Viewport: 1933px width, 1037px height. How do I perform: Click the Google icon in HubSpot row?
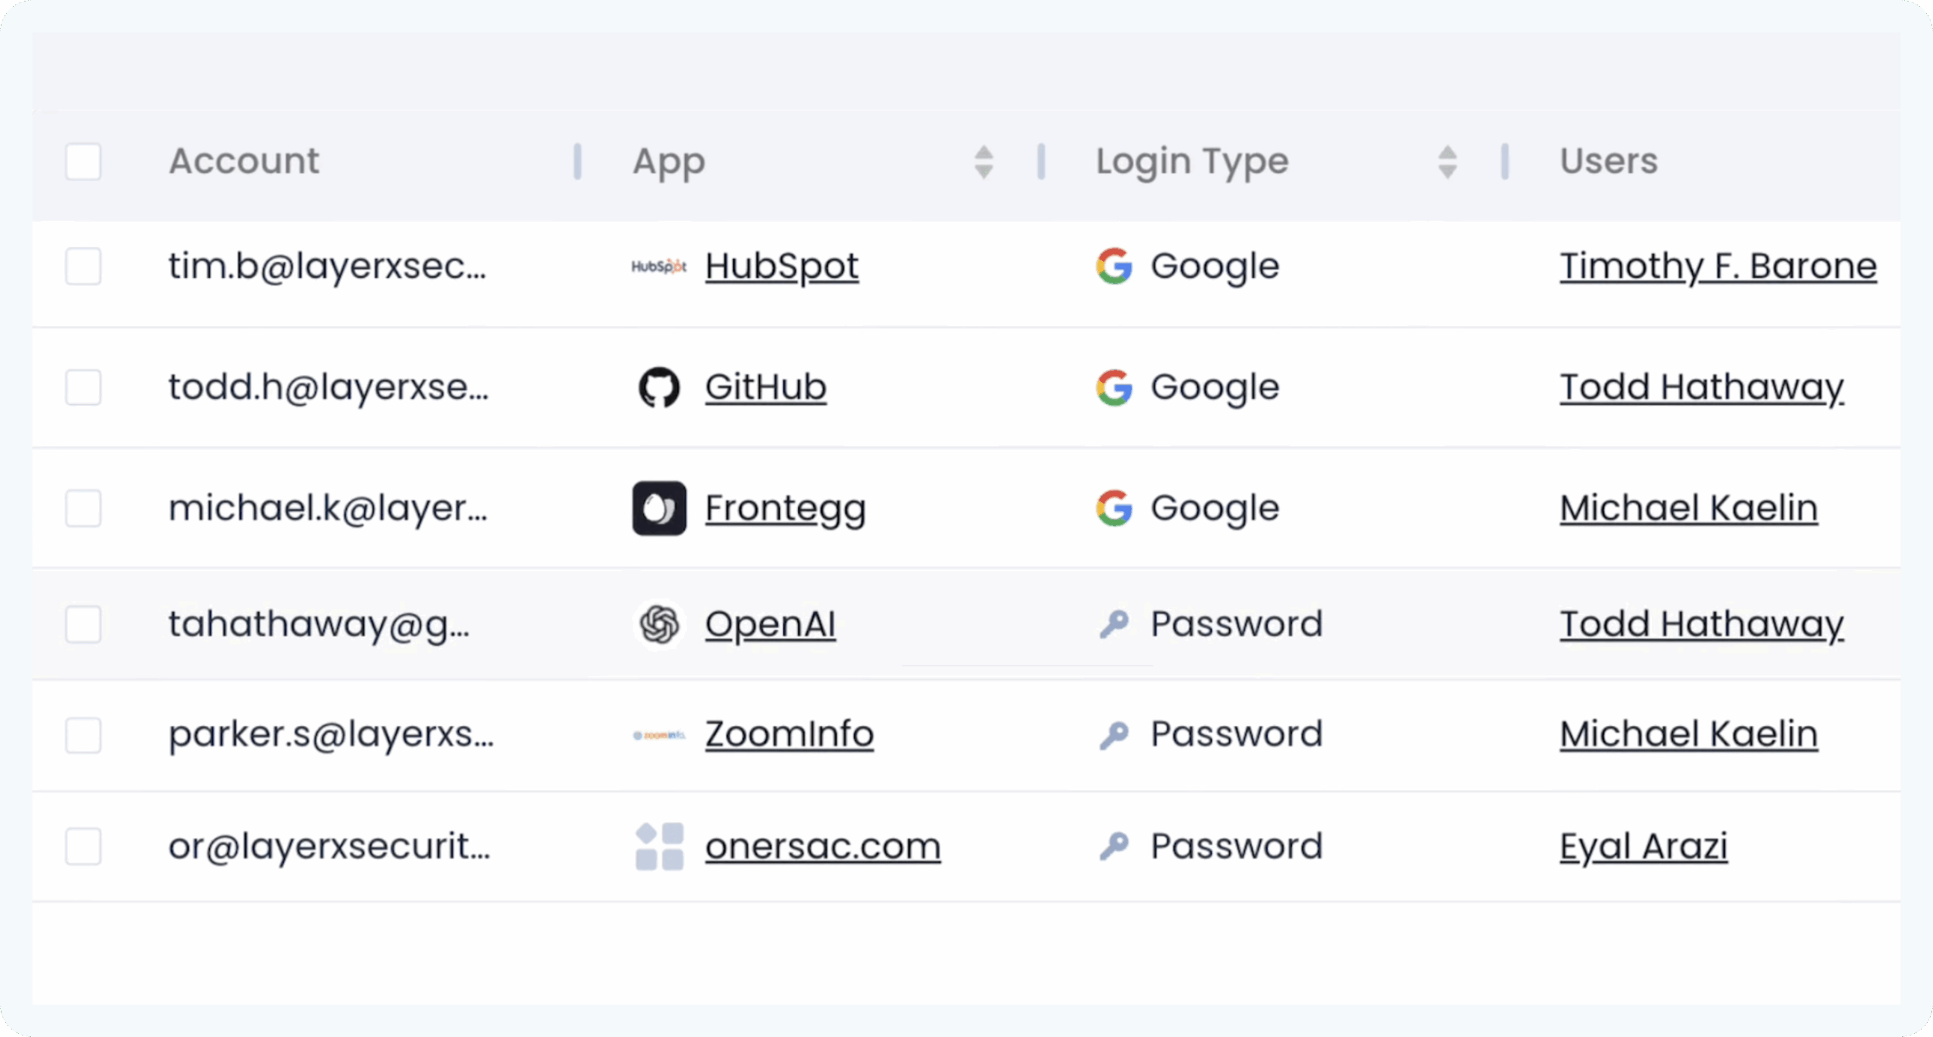tap(1114, 266)
